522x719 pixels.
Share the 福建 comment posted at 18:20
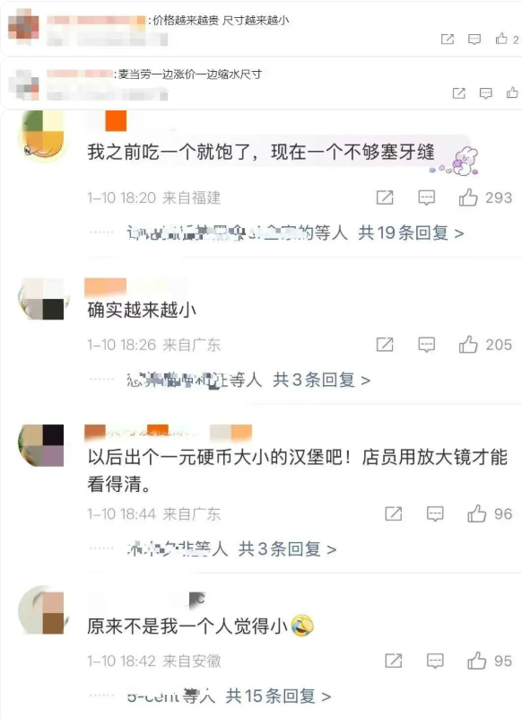385,197
